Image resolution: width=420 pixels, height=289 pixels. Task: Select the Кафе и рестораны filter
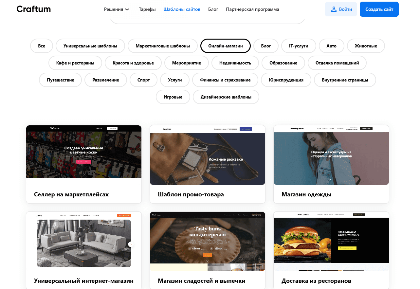[75, 63]
